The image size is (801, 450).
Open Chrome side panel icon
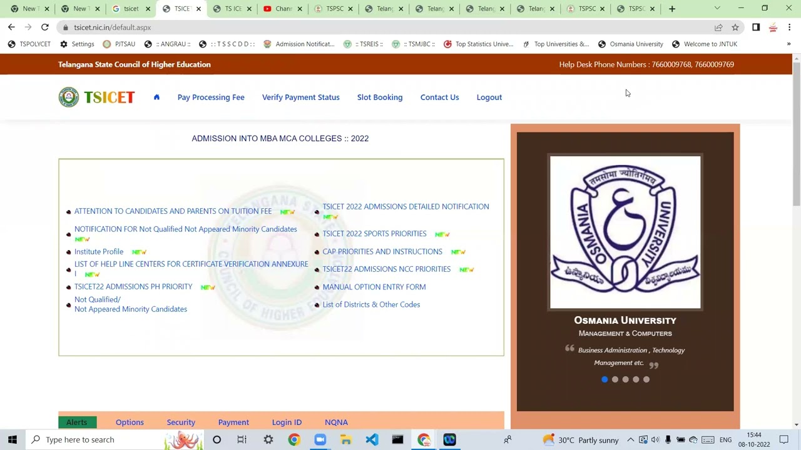[756, 27]
